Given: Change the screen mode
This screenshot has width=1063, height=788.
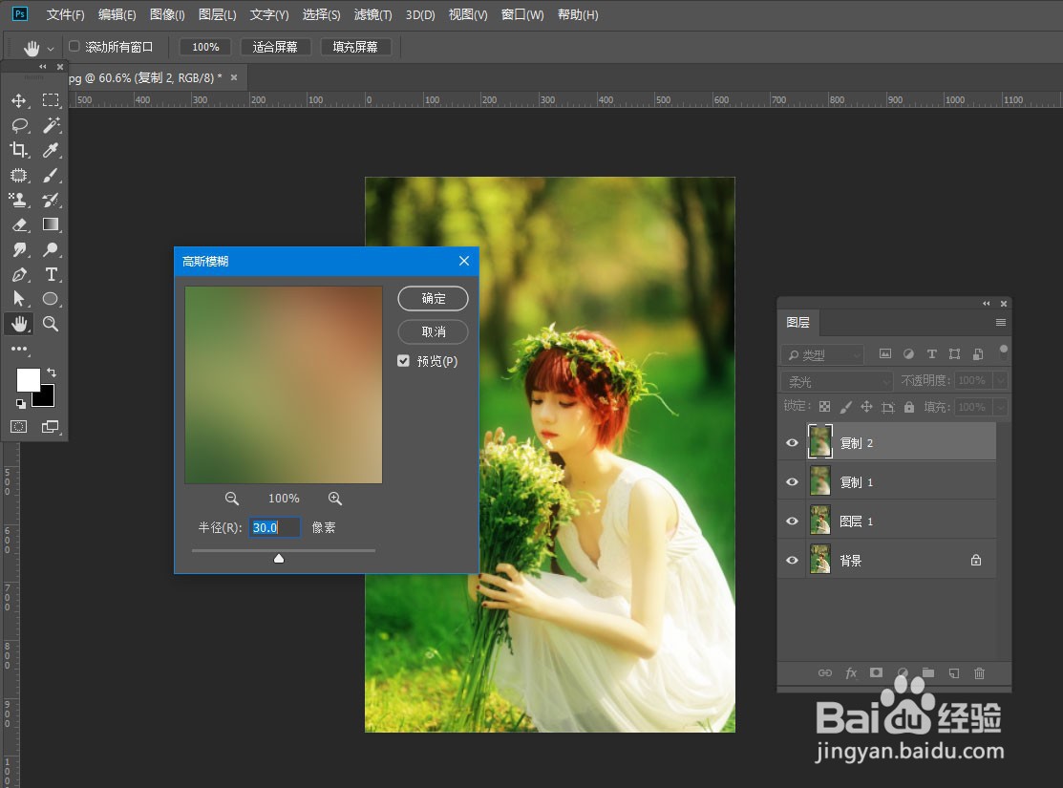Looking at the screenshot, I should click(51, 427).
